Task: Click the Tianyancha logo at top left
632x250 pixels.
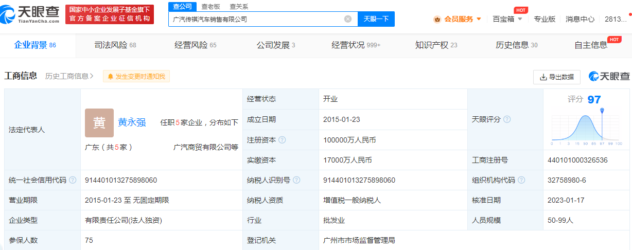Action: pos(30,14)
